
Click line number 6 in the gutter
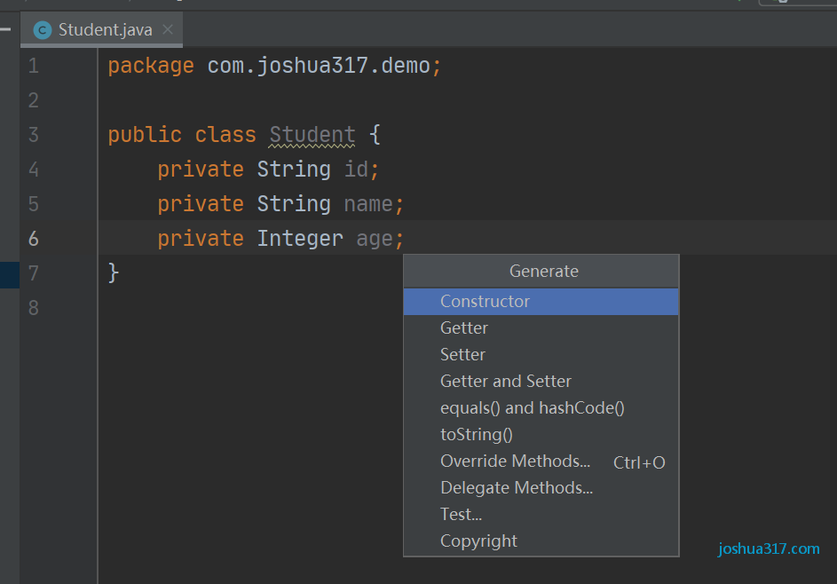pyautogui.click(x=34, y=239)
